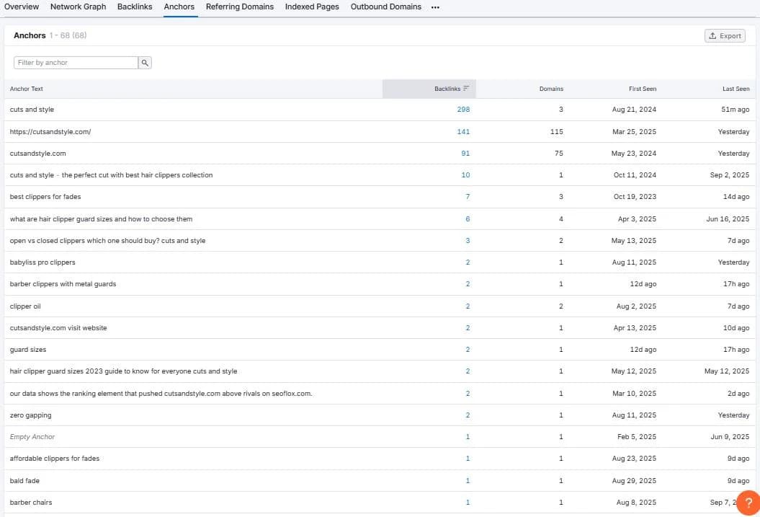Viewport: 760px width, 517px height.
Task: Open the 6 backlinks for guard sizes how-to anchor
Action: pyautogui.click(x=468, y=219)
